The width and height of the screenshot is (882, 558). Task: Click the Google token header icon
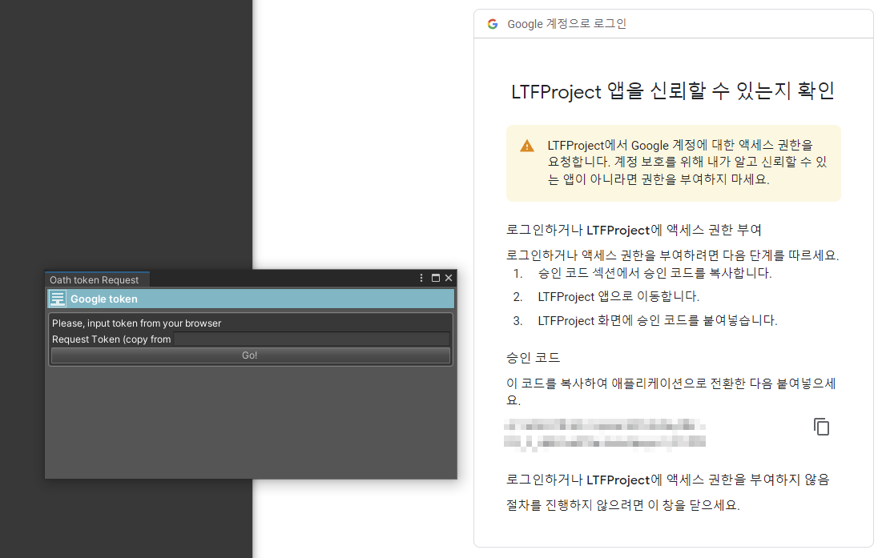pyautogui.click(x=58, y=299)
